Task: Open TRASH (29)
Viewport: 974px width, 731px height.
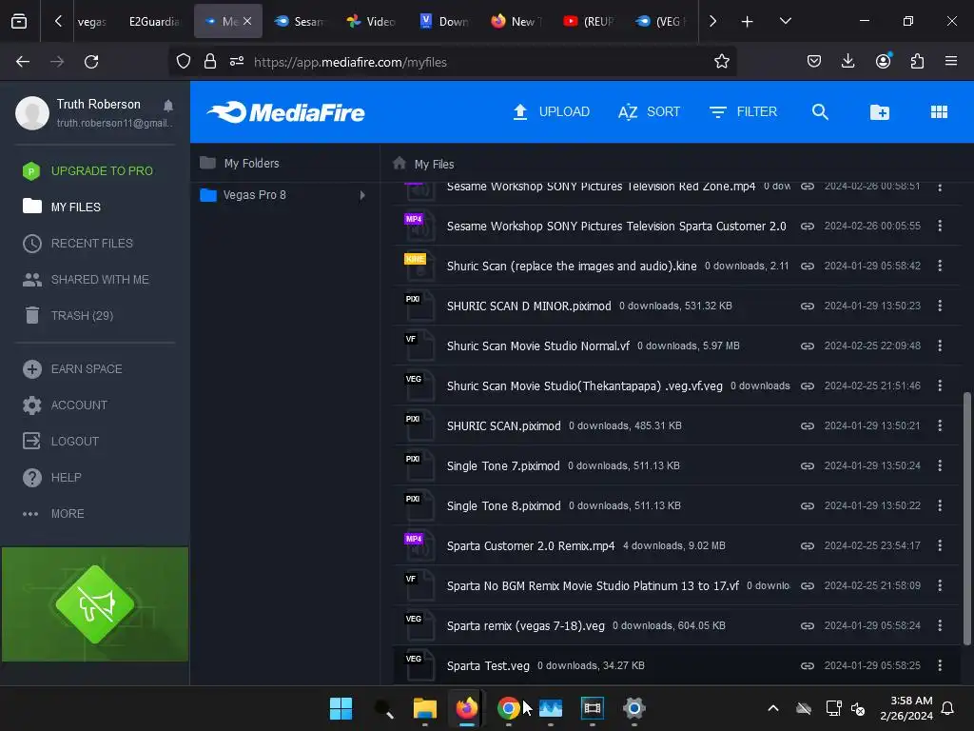Action: (x=68, y=316)
